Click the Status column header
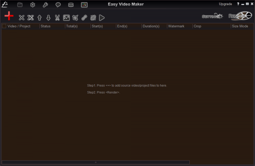Image resolution: width=255 pixels, height=166 pixels. point(46,26)
